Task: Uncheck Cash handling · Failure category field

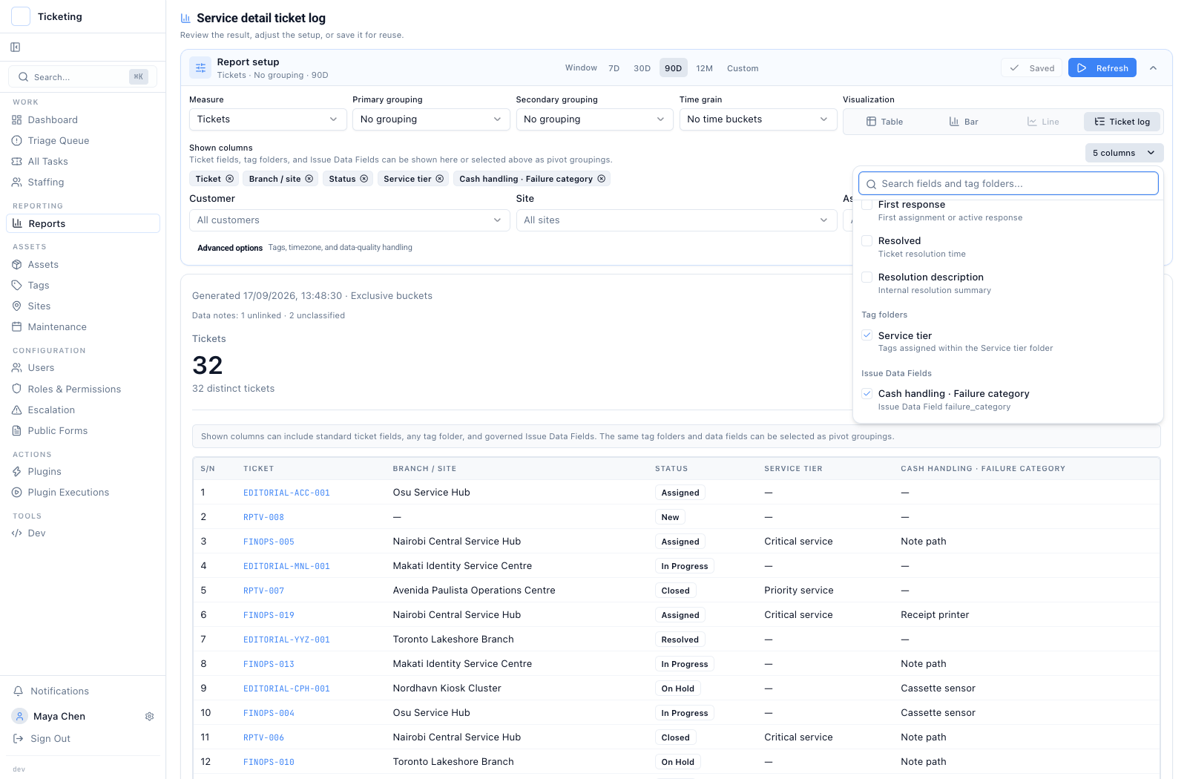Action: 867,394
